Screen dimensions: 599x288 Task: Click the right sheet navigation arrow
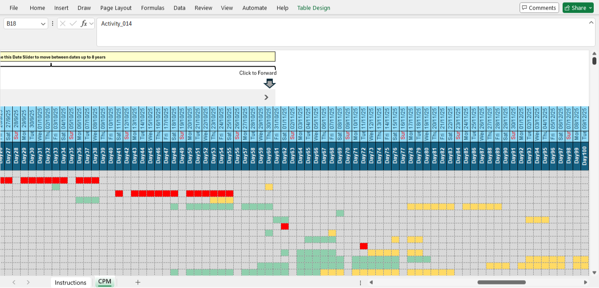(28, 282)
